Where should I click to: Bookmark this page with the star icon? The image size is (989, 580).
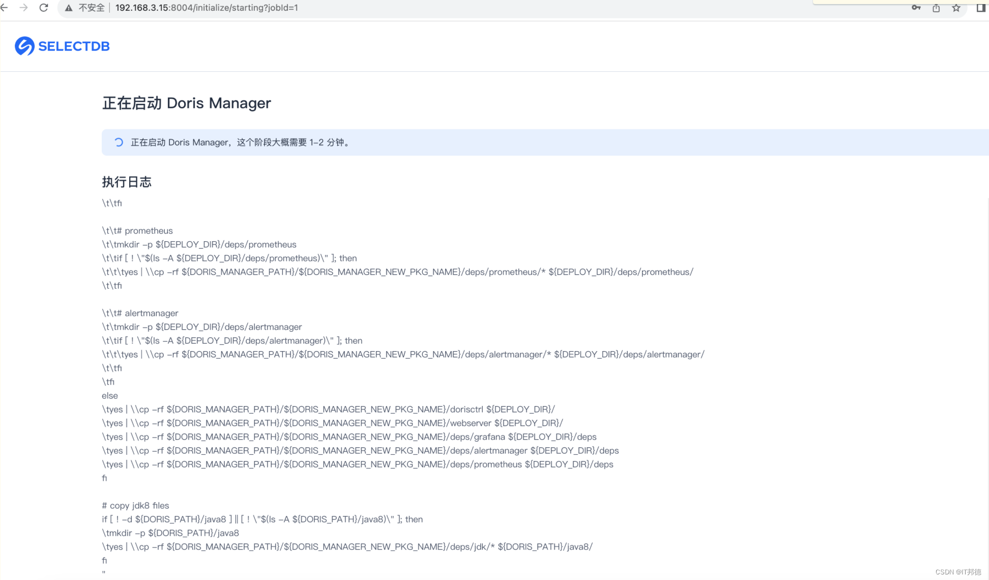pyautogui.click(x=956, y=8)
